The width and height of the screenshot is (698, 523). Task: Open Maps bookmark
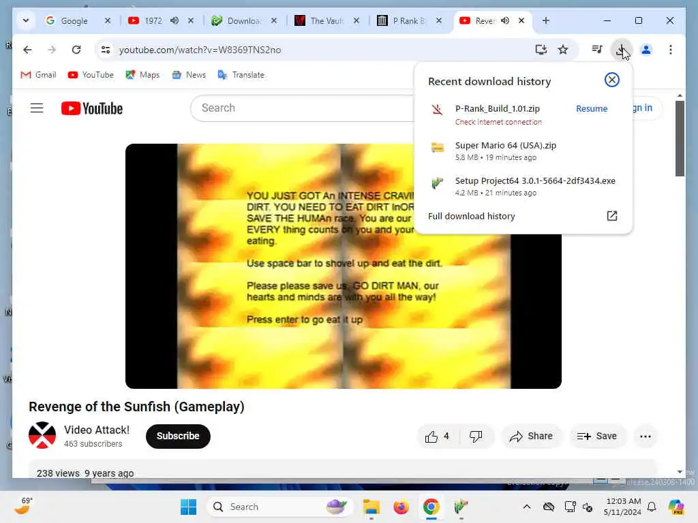(x=142, y=75)
